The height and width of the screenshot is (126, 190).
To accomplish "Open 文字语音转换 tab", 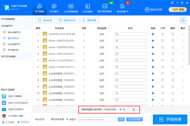I will click(x=71, y=8).
